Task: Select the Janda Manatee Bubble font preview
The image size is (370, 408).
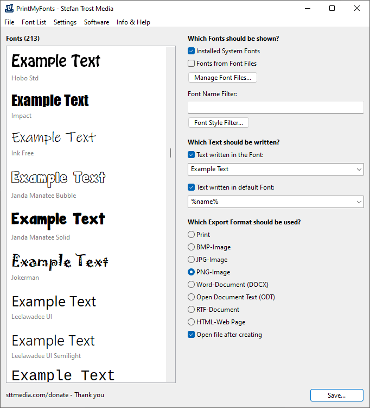Action: point(58,185)
